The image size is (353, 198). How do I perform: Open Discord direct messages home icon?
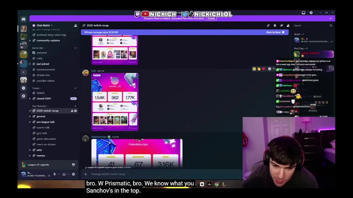tap(23, 19)
